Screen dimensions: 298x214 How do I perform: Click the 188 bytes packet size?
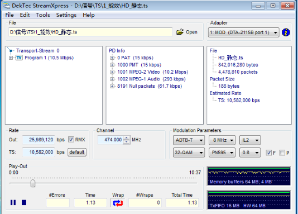(229, 86)
